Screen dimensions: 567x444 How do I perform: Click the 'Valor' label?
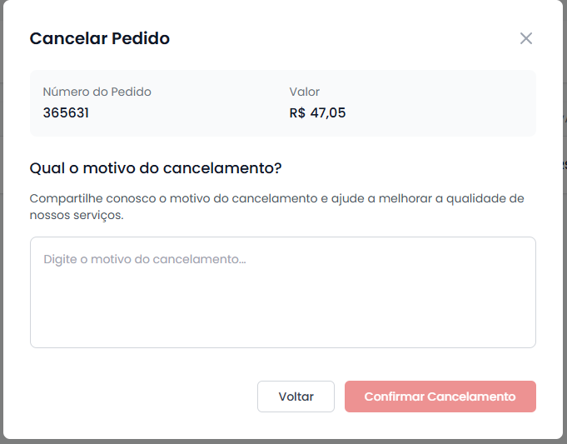(x=304, y=92)
